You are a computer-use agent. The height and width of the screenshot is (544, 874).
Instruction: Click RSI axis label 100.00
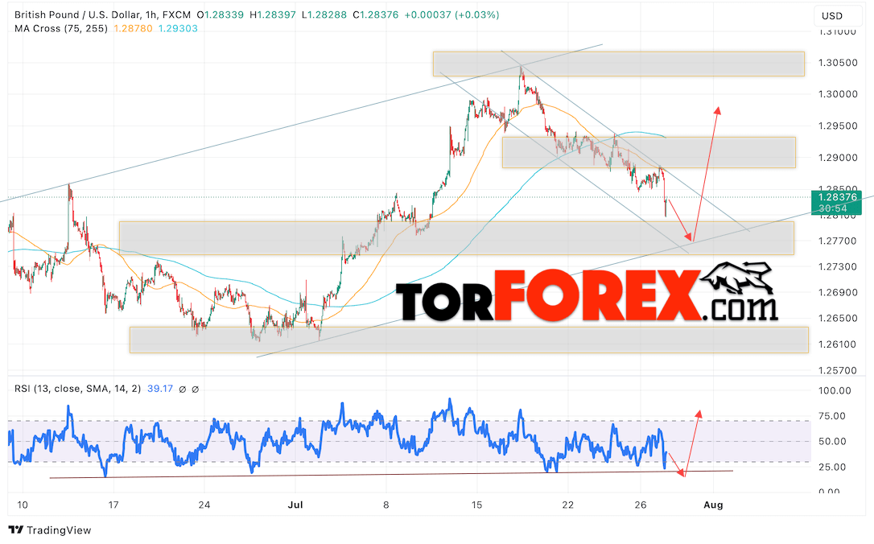point(835,391)
